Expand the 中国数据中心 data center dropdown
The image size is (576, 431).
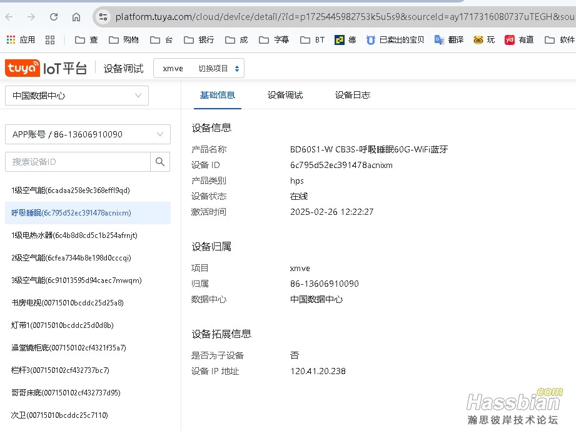point(77,96)
